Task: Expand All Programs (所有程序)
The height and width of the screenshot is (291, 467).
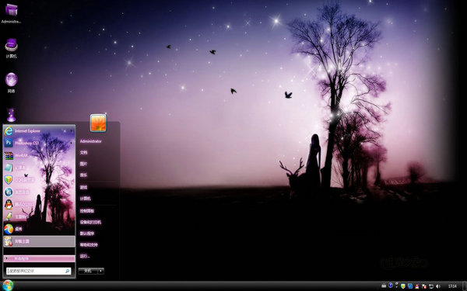Action: tap(39, 258)
